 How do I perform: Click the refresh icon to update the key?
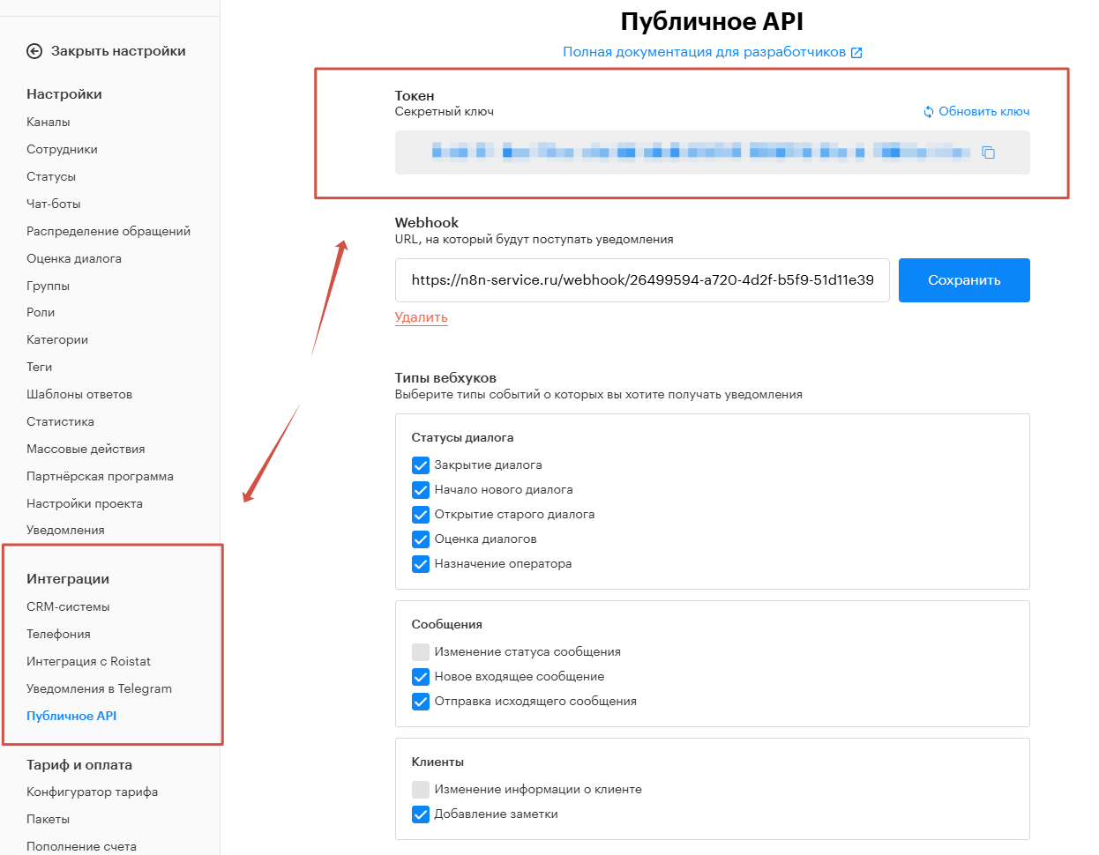click(927, 111)
